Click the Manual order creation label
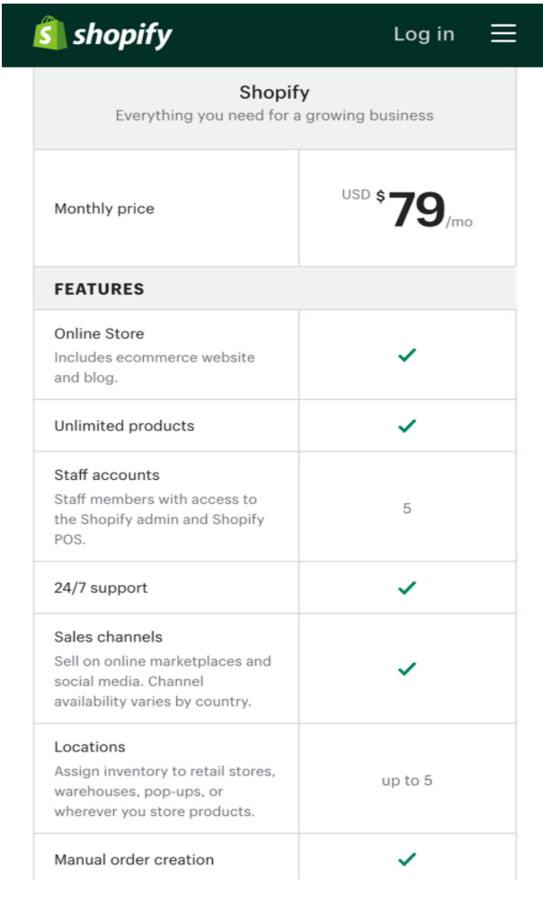 [x=134, y=859]
